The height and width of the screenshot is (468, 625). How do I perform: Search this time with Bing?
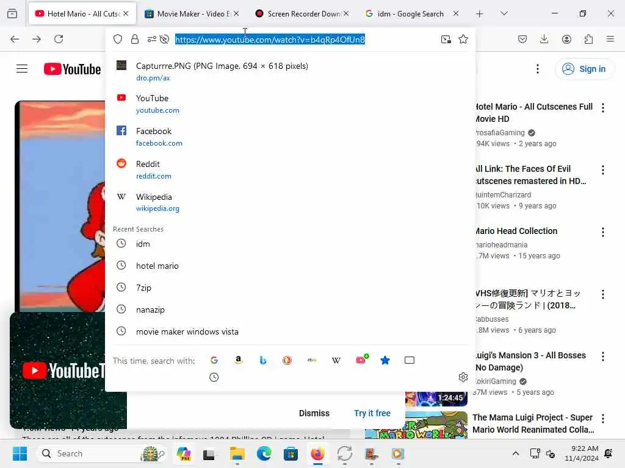(x=262, y=360)
